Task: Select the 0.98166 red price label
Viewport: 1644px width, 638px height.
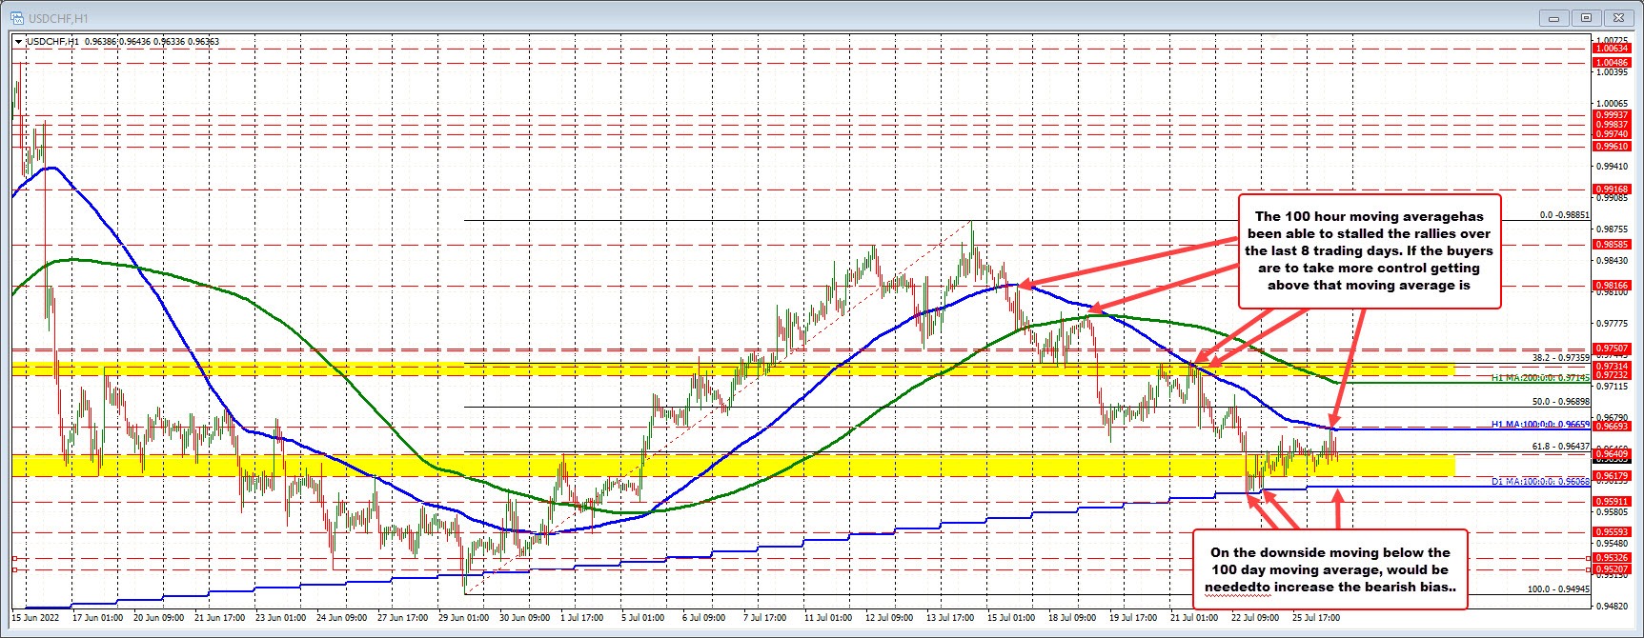Action: [1612, 285]
